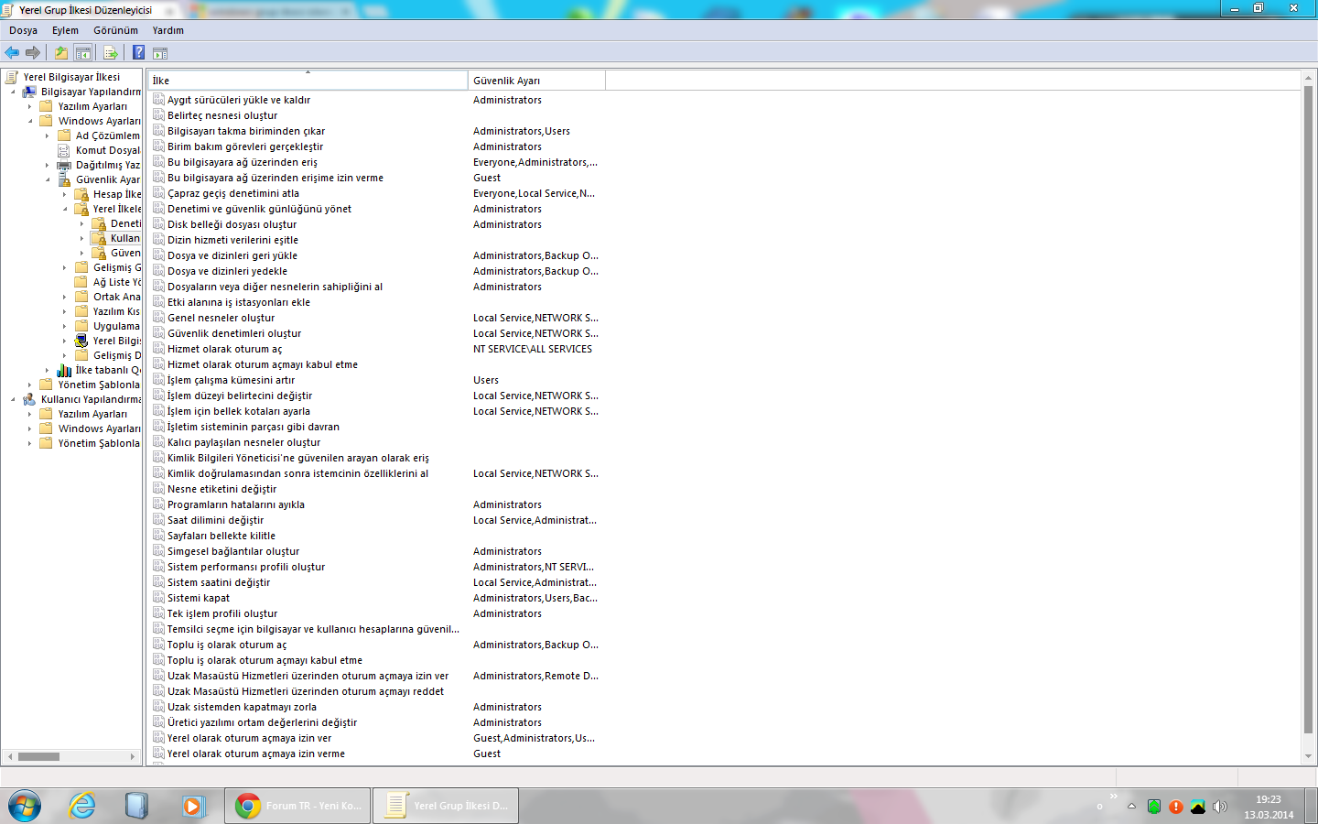Collapse the Kullanıcı Yapılandırması tree node
The height and width of the screenshot is (824, 1318).
pyautogui.click(x=13, y=399)
